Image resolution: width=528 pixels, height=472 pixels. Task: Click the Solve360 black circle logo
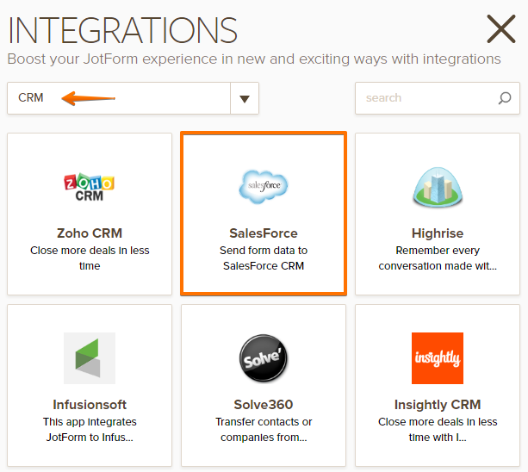pos(264,358)
